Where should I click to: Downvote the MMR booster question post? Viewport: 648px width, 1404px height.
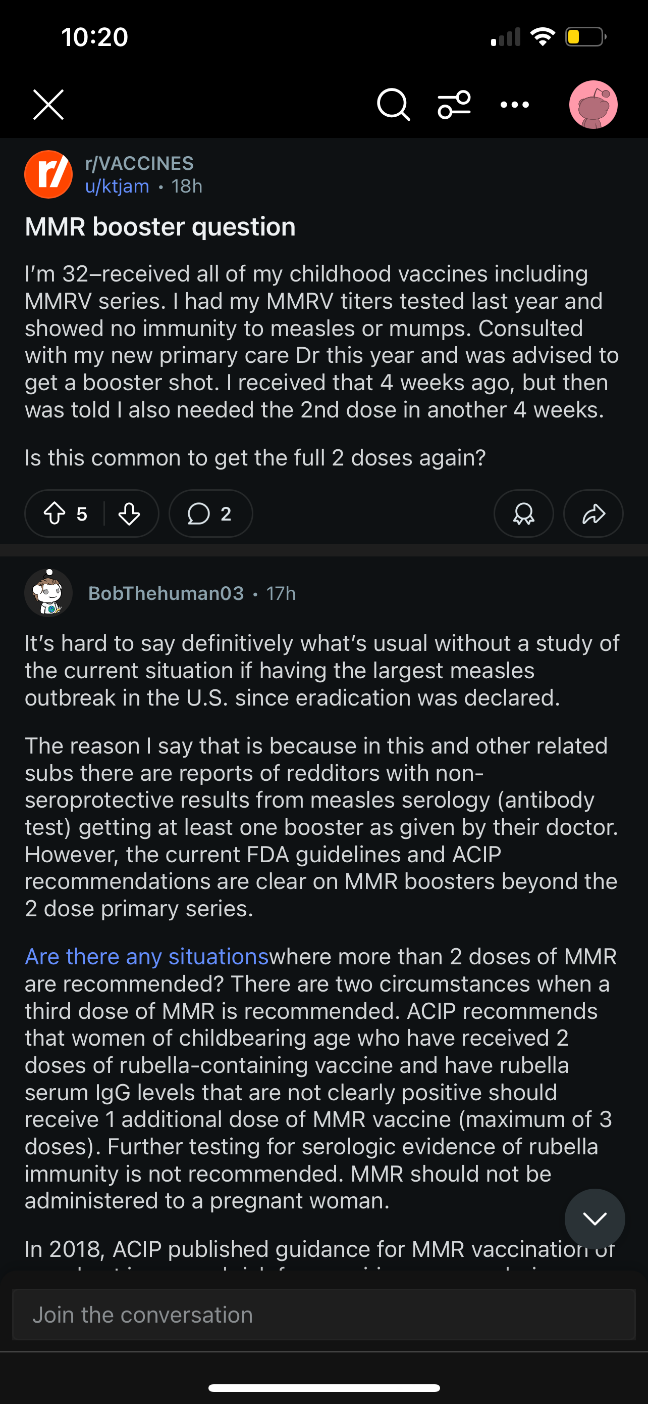coord(129,513)
